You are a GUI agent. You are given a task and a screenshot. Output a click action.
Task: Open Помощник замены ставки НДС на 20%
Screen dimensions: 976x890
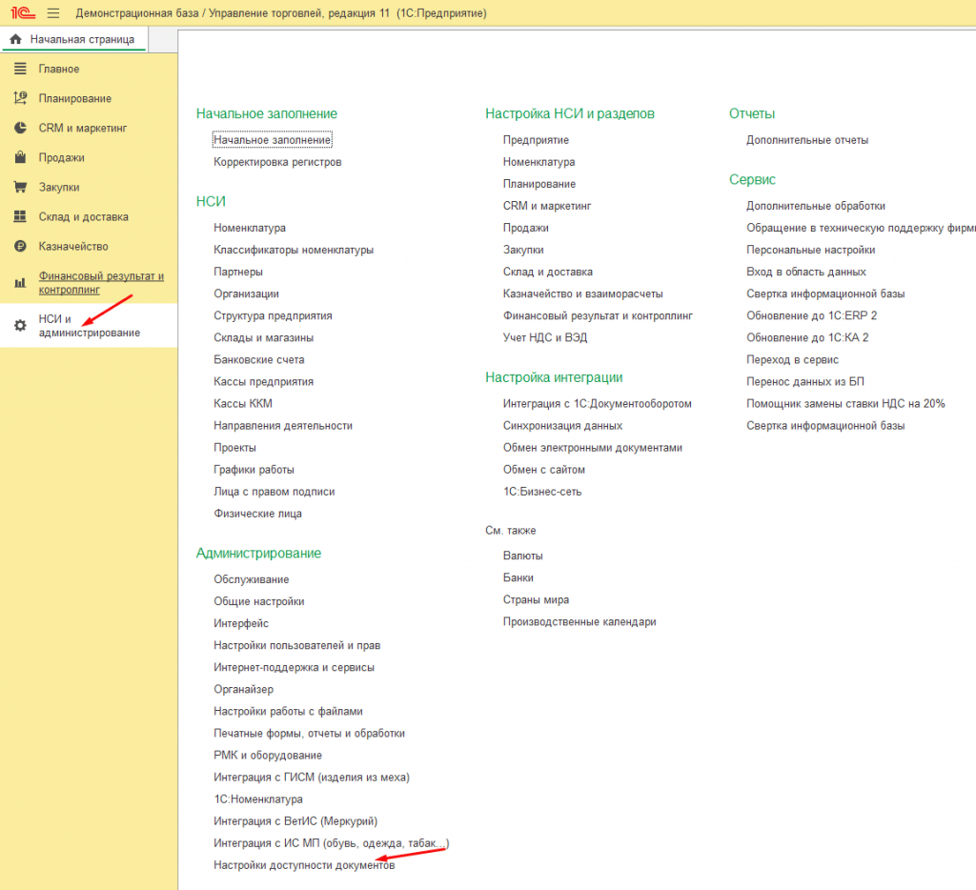(846, 404)
